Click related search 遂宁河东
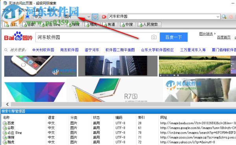This screenshot has height=145, width=236. pos(92,50)
